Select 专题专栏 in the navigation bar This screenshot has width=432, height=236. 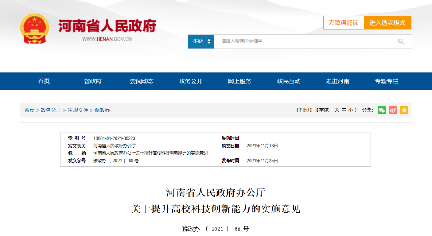click(x=386, y=81)
